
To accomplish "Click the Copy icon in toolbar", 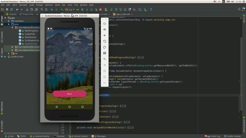I will tap(32, 10).
